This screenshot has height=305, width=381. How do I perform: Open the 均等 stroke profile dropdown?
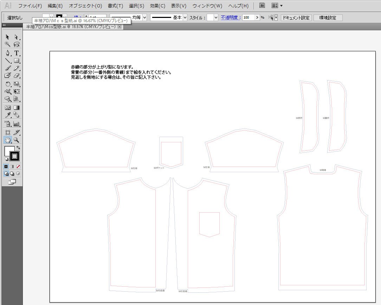[144, 18]
